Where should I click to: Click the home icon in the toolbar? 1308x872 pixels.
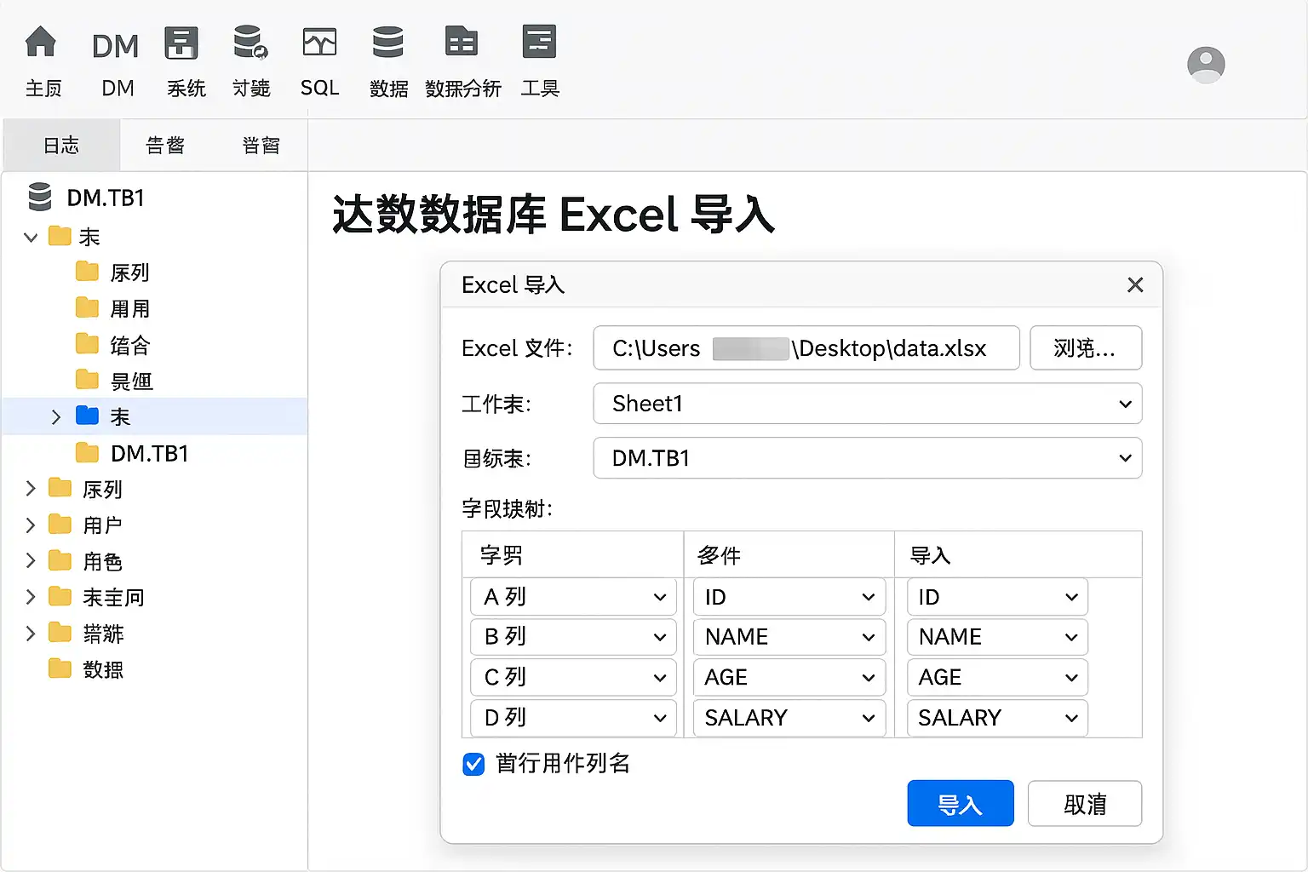coord(41,42)
